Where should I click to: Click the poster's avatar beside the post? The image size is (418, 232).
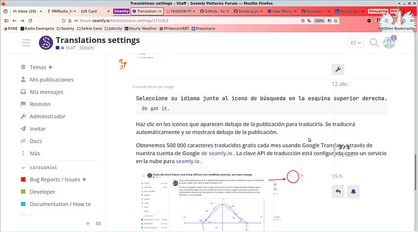[x=122, y=64]
